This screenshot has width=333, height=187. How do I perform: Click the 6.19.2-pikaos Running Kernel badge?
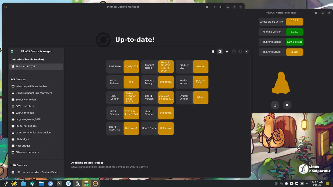(x=294, y=42)
